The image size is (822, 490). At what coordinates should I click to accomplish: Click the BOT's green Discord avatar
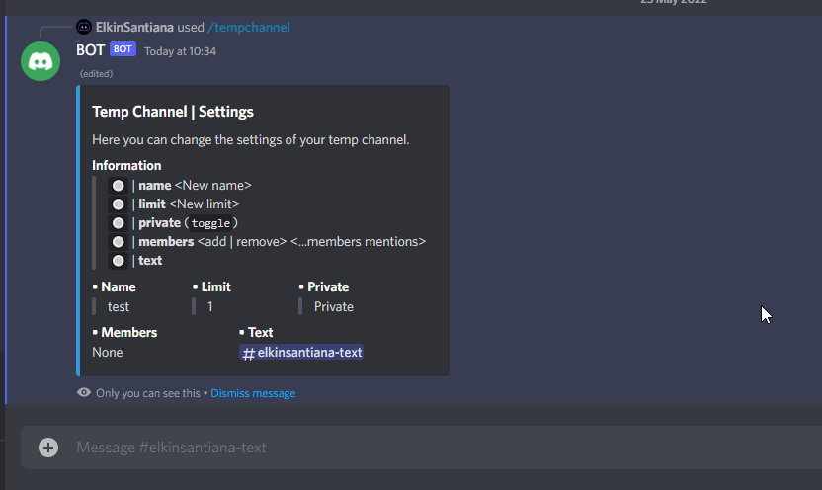pos(41,62)
